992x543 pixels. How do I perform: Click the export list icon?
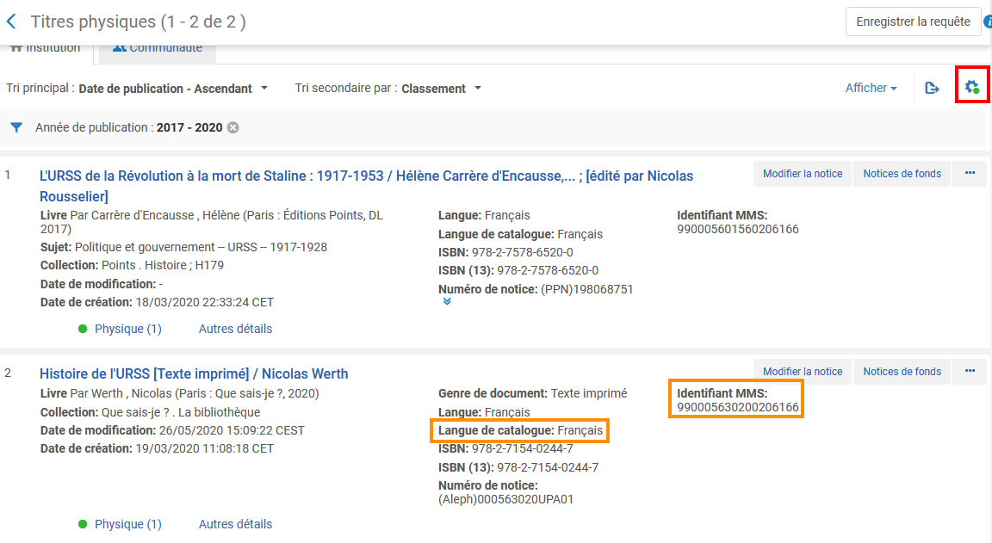click(932, 88)
